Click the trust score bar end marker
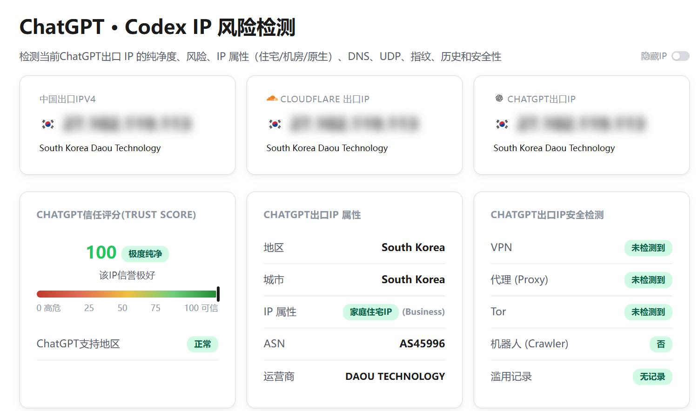This screenshot has width=698, height=411. tap(218, 294)
